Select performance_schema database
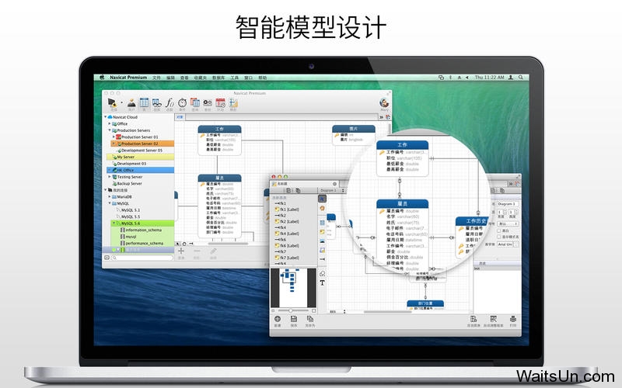The image size is (622, 388). pyautogui.click(x=144, y=243)
